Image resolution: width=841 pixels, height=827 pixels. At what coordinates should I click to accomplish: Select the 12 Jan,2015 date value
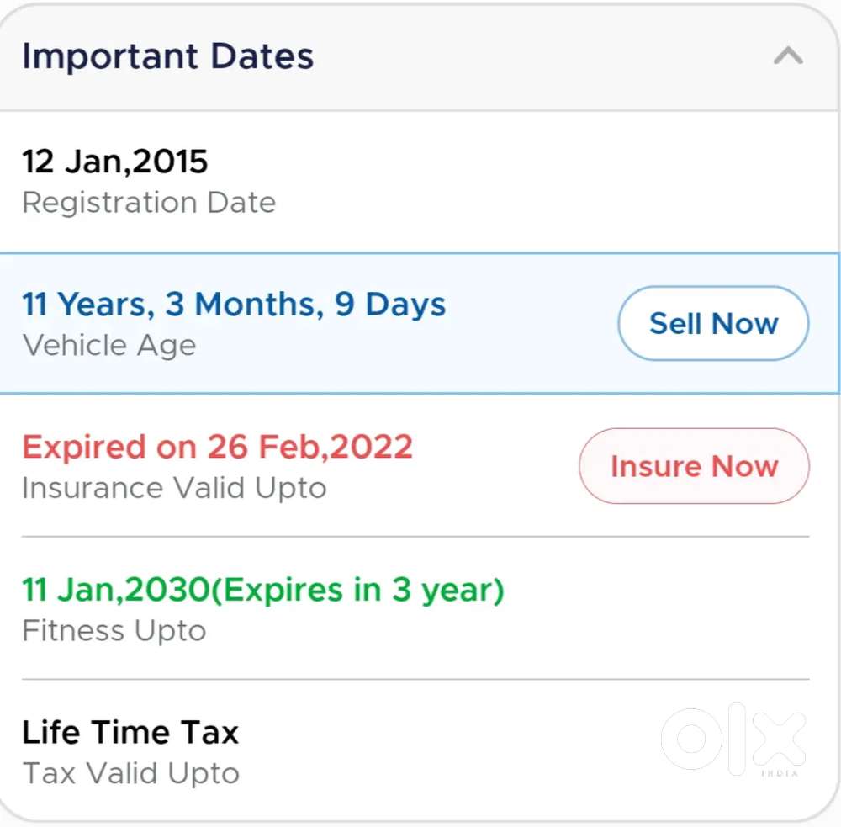tap(114, 161)
